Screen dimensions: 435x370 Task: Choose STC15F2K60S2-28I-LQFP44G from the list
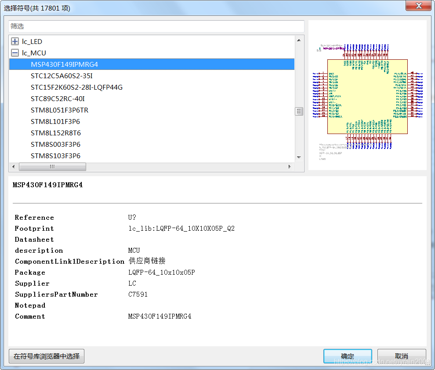76,87
